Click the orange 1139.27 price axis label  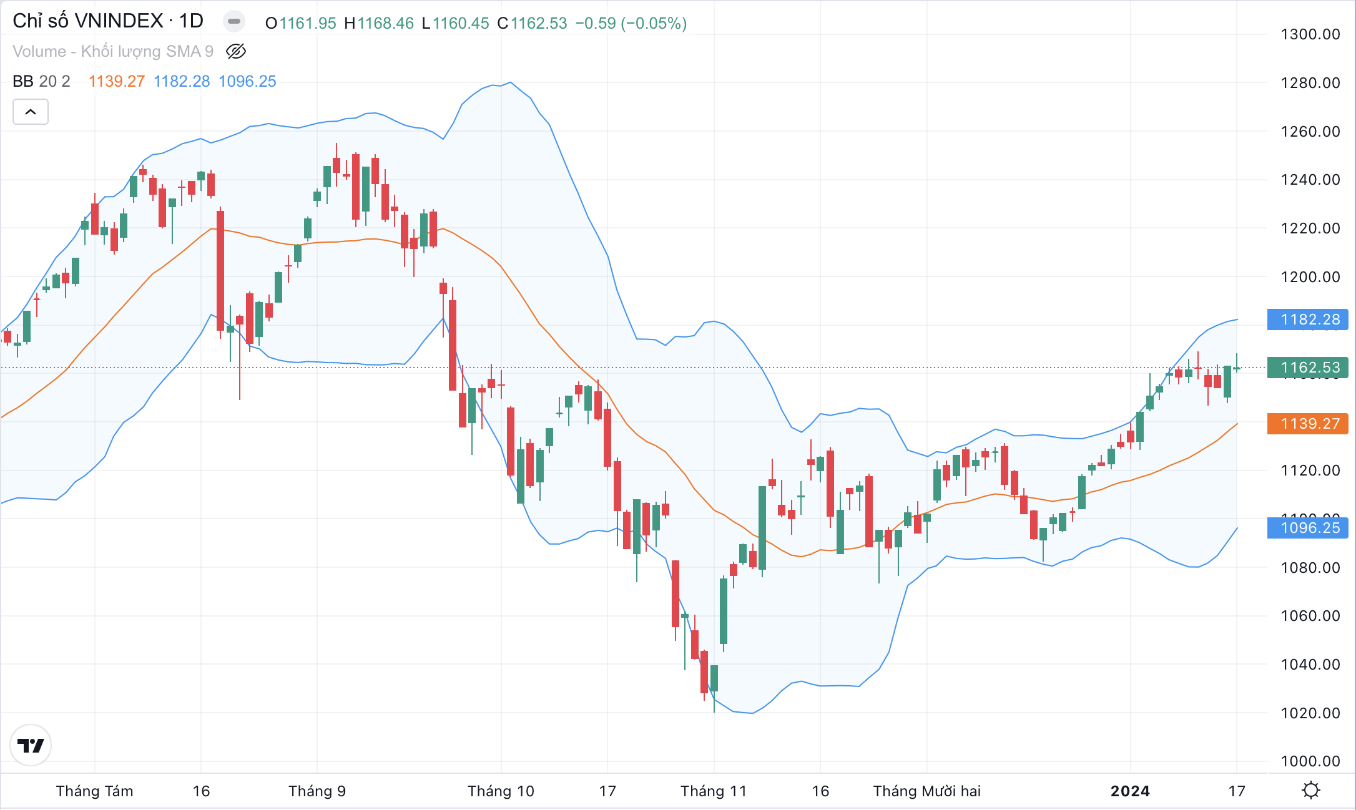tap(1308, 424)
